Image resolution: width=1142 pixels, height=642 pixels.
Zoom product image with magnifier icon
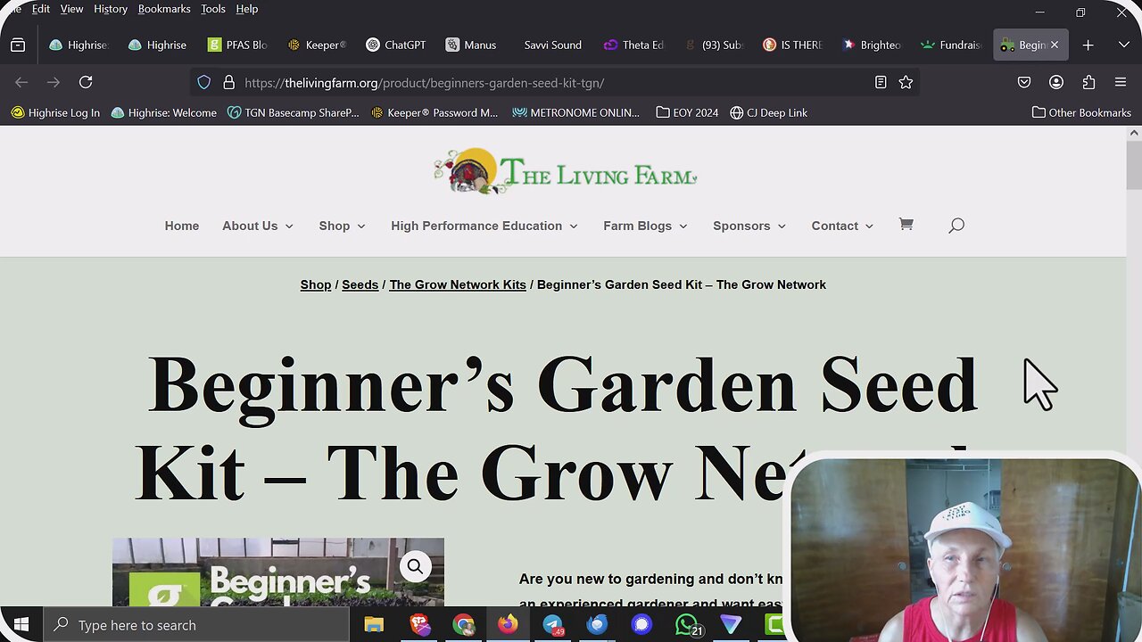tap(415, 566)
